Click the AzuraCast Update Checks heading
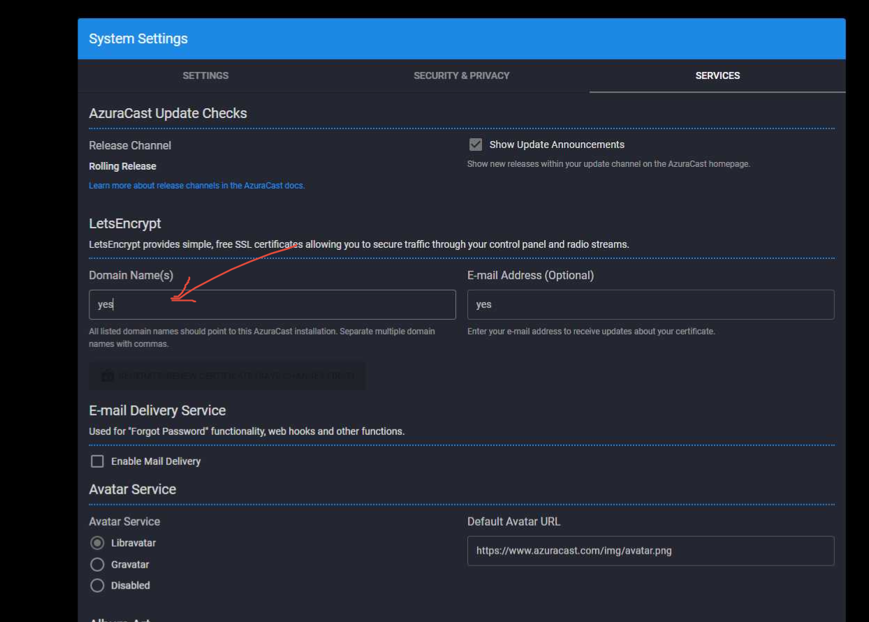Image resolution: width=869 pixels, height=622 pixels. tap(168, 113)
